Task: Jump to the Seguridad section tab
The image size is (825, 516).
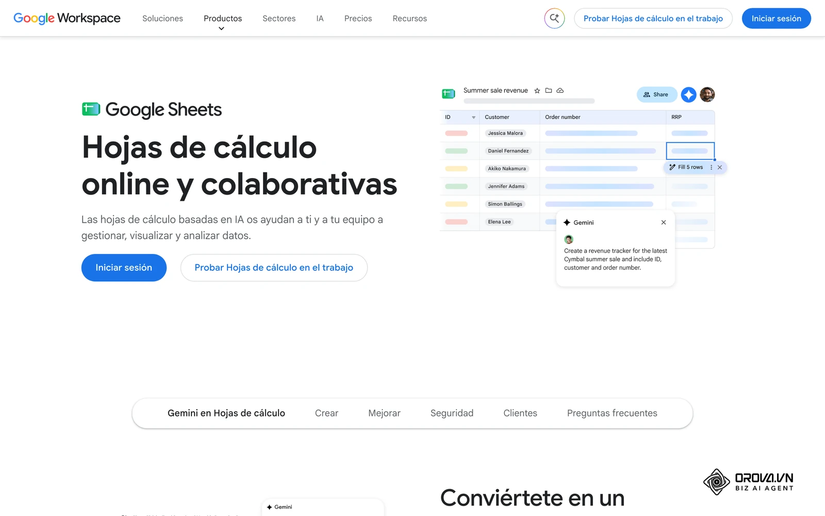Action: tap(452, 413)
